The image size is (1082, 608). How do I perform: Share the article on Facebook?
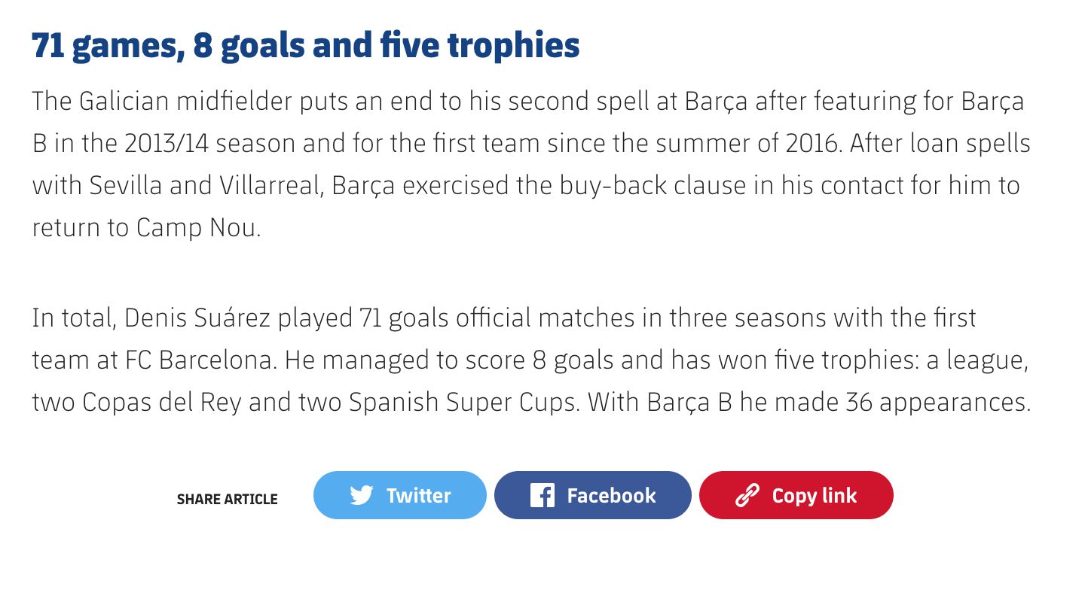[592, 495]
